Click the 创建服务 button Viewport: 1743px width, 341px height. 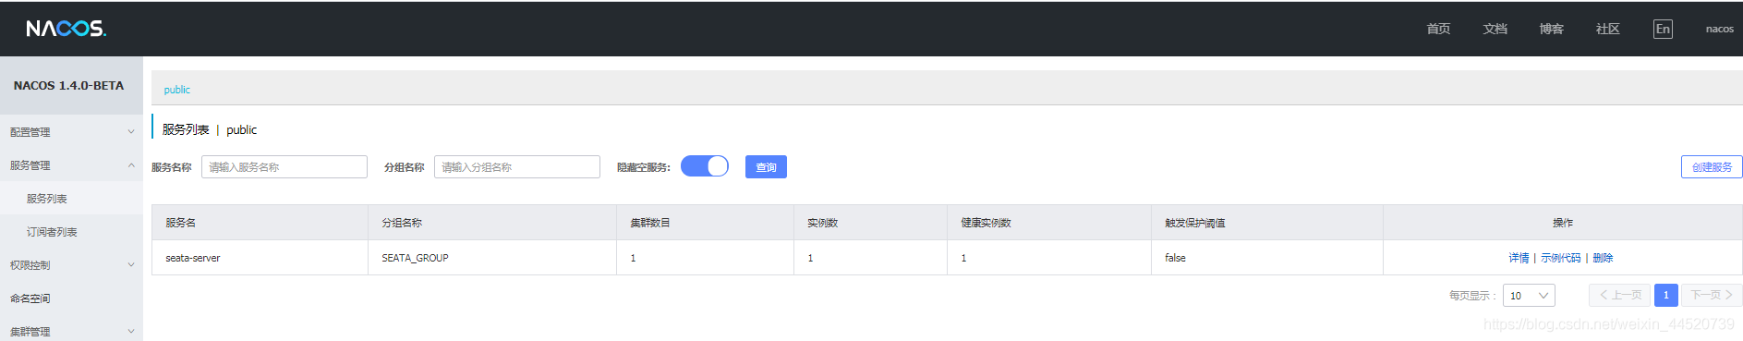click(1712, 167)
